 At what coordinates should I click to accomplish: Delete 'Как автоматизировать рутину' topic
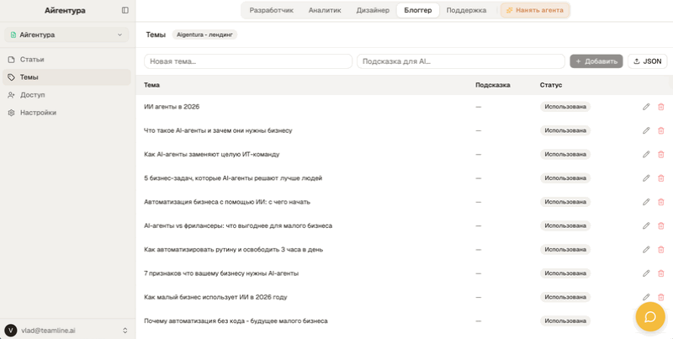(x=661, y=250)
